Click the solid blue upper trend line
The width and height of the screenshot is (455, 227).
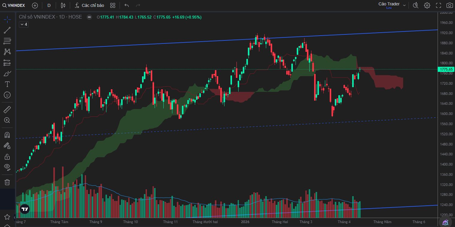click(227, 40)
